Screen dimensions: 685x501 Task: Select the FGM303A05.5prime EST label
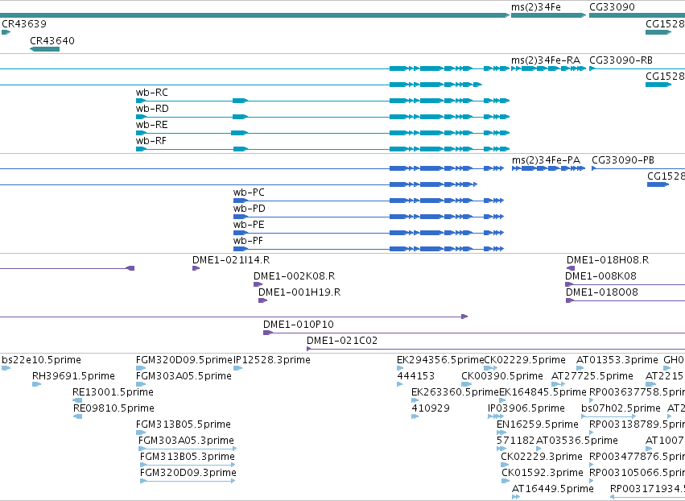pyautogui.click(x=184, y=376)
